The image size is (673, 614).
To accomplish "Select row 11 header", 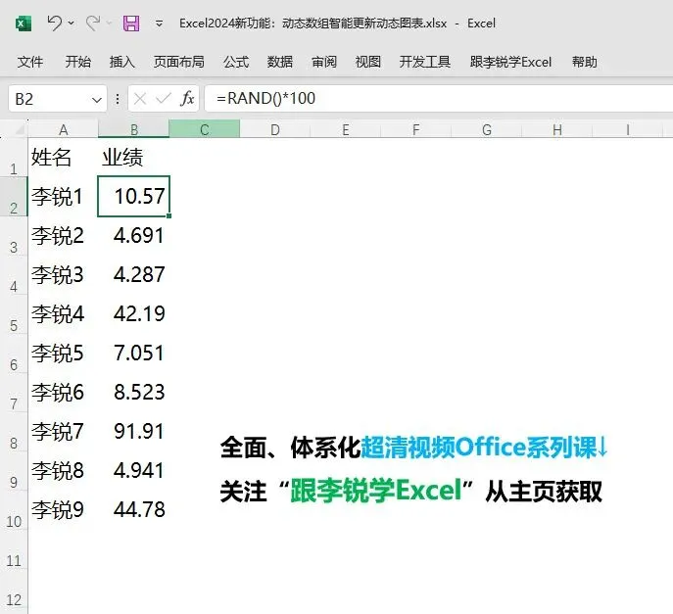I will tap(14, 549).
